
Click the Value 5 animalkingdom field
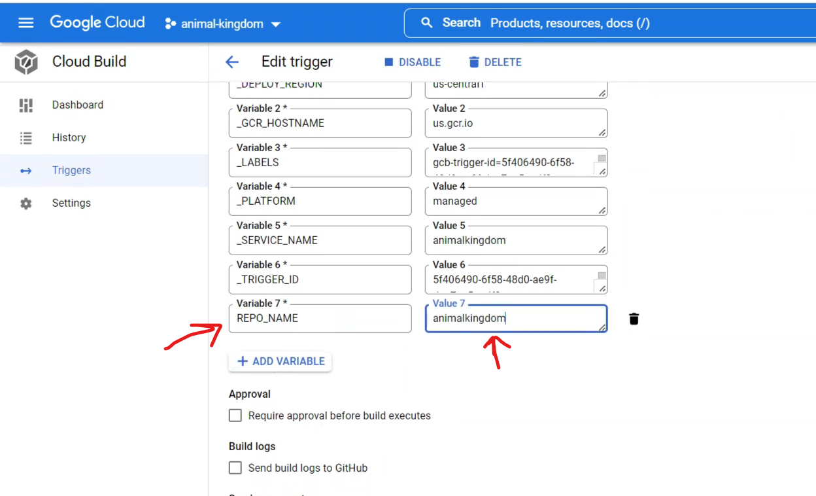click(517, 240)
